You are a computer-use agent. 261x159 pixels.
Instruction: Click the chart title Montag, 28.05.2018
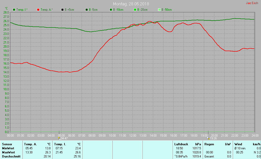coord(131,4)
